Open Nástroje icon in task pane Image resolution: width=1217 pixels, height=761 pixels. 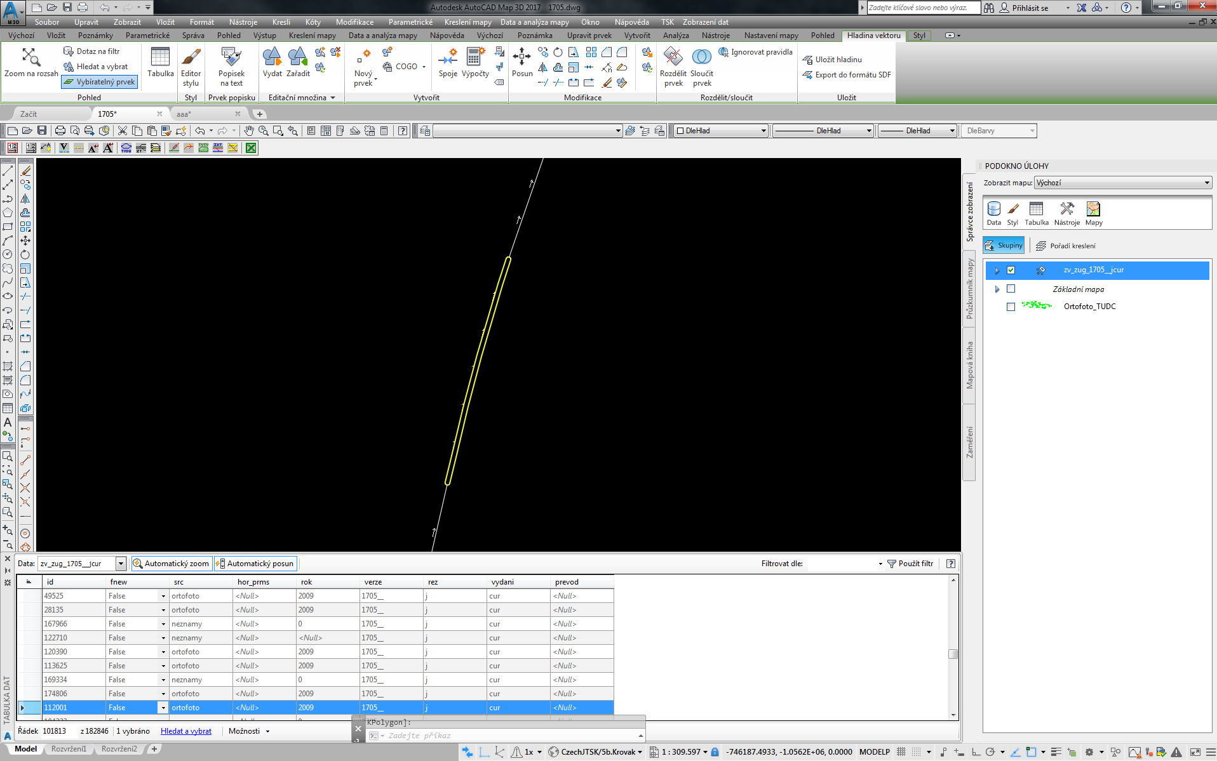(1067, 214)
